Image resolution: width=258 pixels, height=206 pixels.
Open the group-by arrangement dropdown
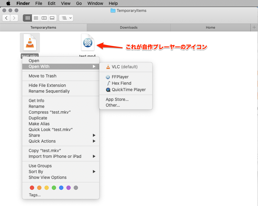(66, 18)
